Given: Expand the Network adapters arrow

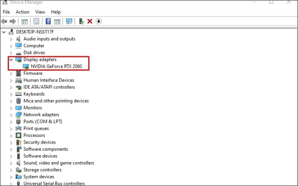Looking at the screenshot, I should point(11,115).
